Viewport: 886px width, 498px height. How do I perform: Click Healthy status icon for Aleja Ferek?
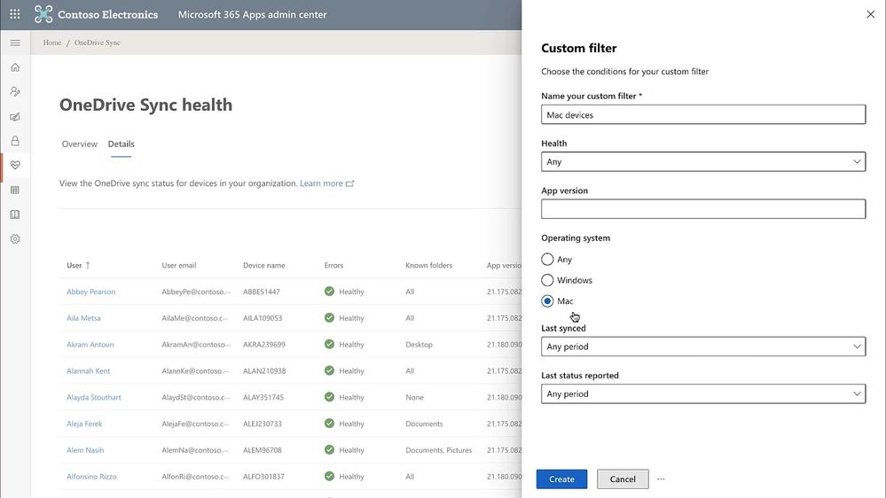329,424
